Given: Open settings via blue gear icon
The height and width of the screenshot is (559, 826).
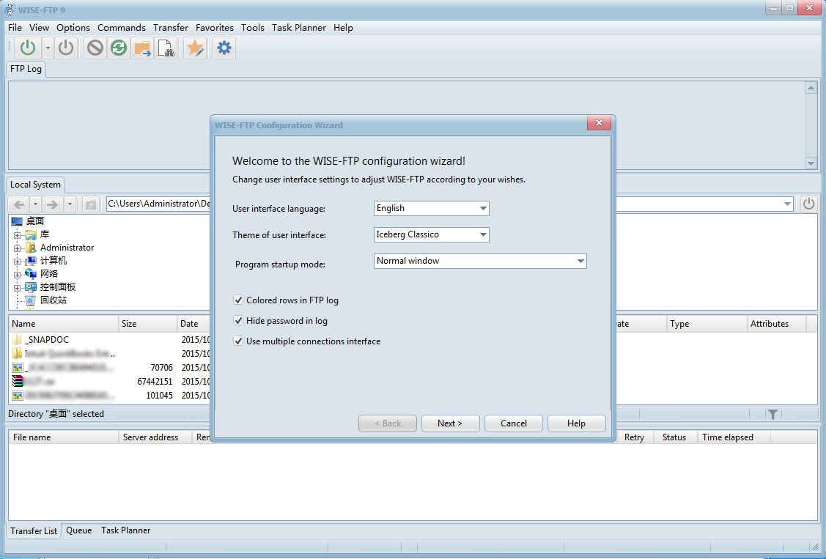Looking at the screenshot, I should click(x=224, y=48).
